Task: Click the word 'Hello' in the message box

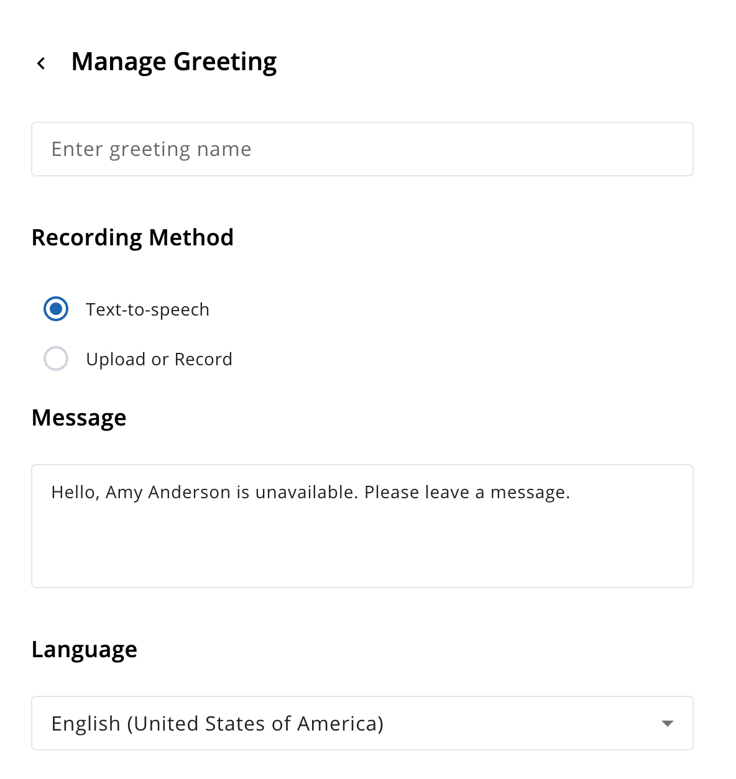Action: tap(73, 493)
